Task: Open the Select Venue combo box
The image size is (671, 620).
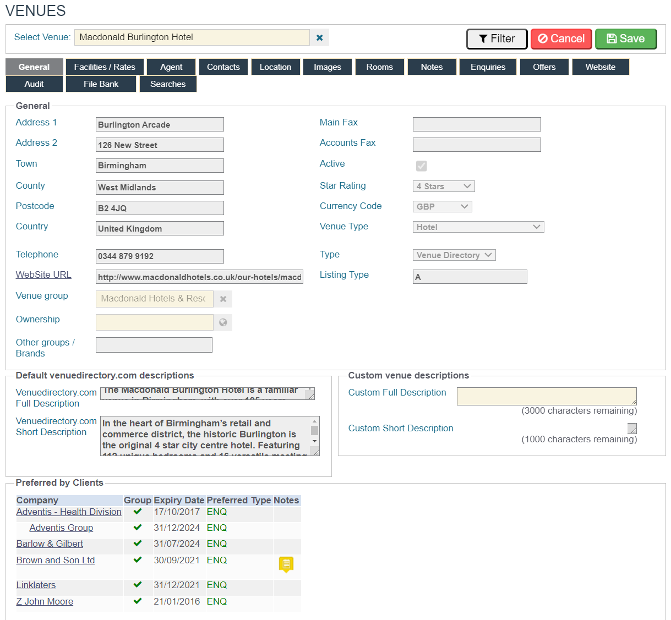Action: [192, 37]
